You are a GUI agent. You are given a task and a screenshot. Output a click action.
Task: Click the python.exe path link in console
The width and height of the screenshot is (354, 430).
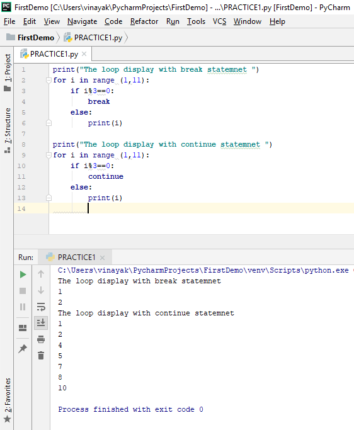coord(203,270)
